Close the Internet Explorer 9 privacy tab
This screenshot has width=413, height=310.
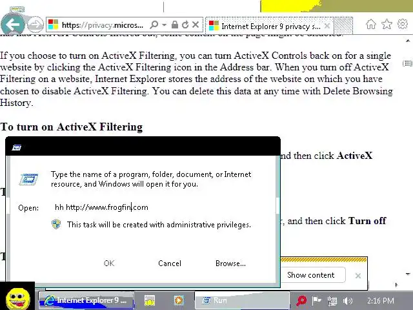pos(327,26)
